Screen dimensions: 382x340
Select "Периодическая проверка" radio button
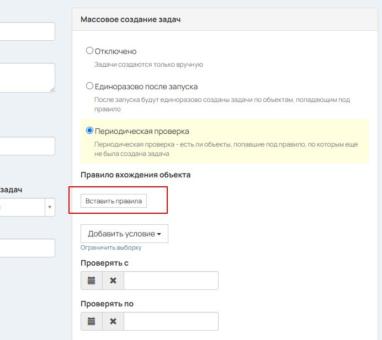click(90, 132)
